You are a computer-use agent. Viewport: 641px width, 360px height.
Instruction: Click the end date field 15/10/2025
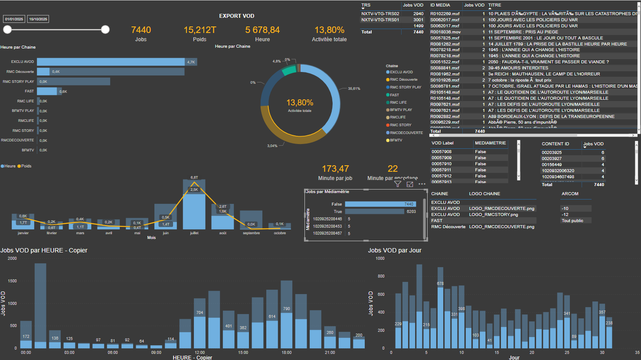pos(38,19)
